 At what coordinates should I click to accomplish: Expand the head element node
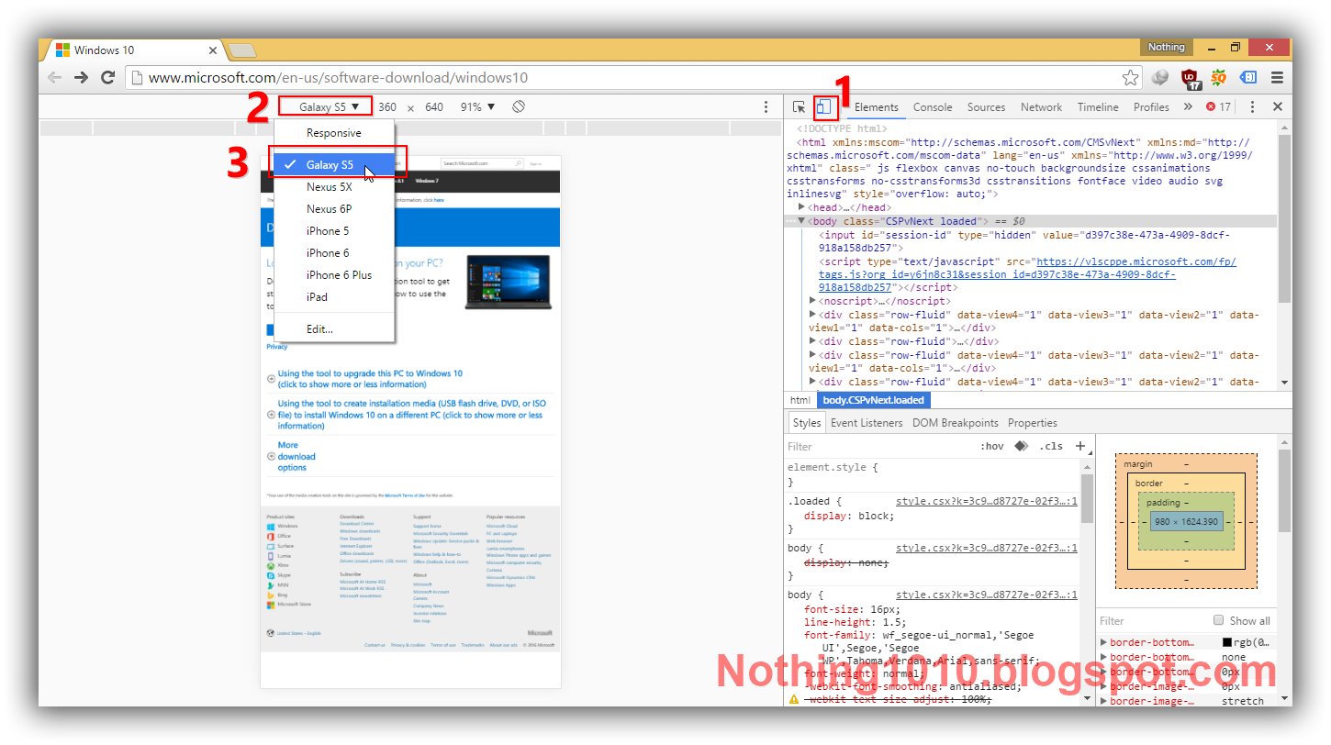click(802, 208)
